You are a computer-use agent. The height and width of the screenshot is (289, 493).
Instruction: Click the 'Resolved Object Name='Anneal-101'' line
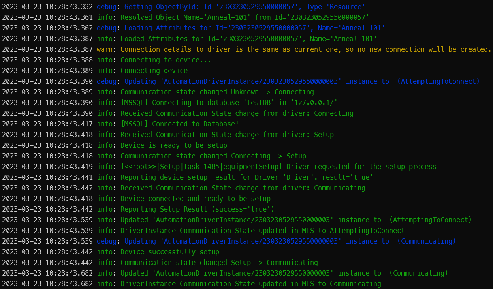click(x=186, y=17)
